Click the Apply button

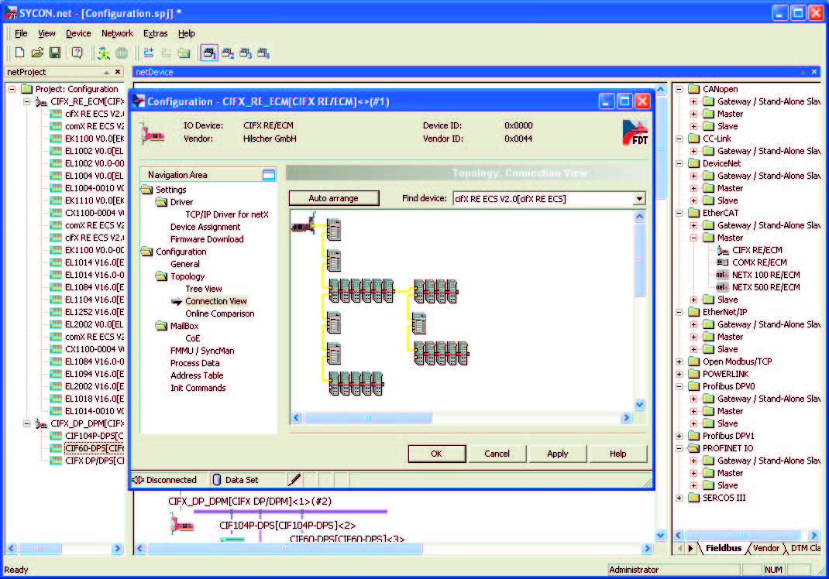coord(557,454)
